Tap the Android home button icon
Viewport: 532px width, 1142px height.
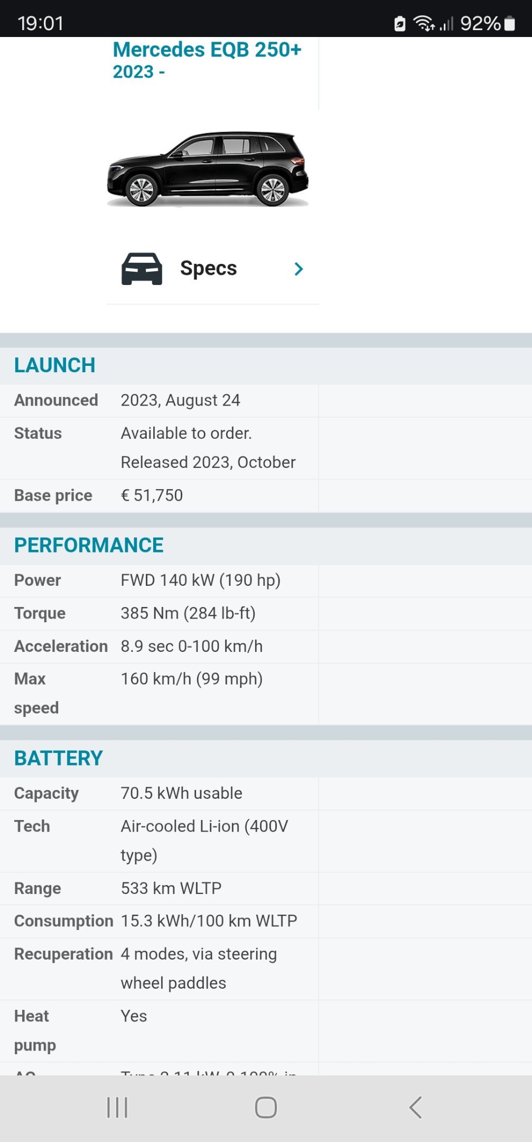pos(266,1107)
